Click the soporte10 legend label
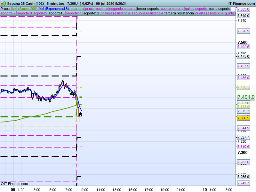 tap(57, 13)
